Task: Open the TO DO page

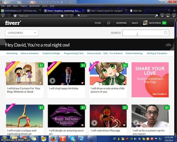Action: (x=98, y=23)
